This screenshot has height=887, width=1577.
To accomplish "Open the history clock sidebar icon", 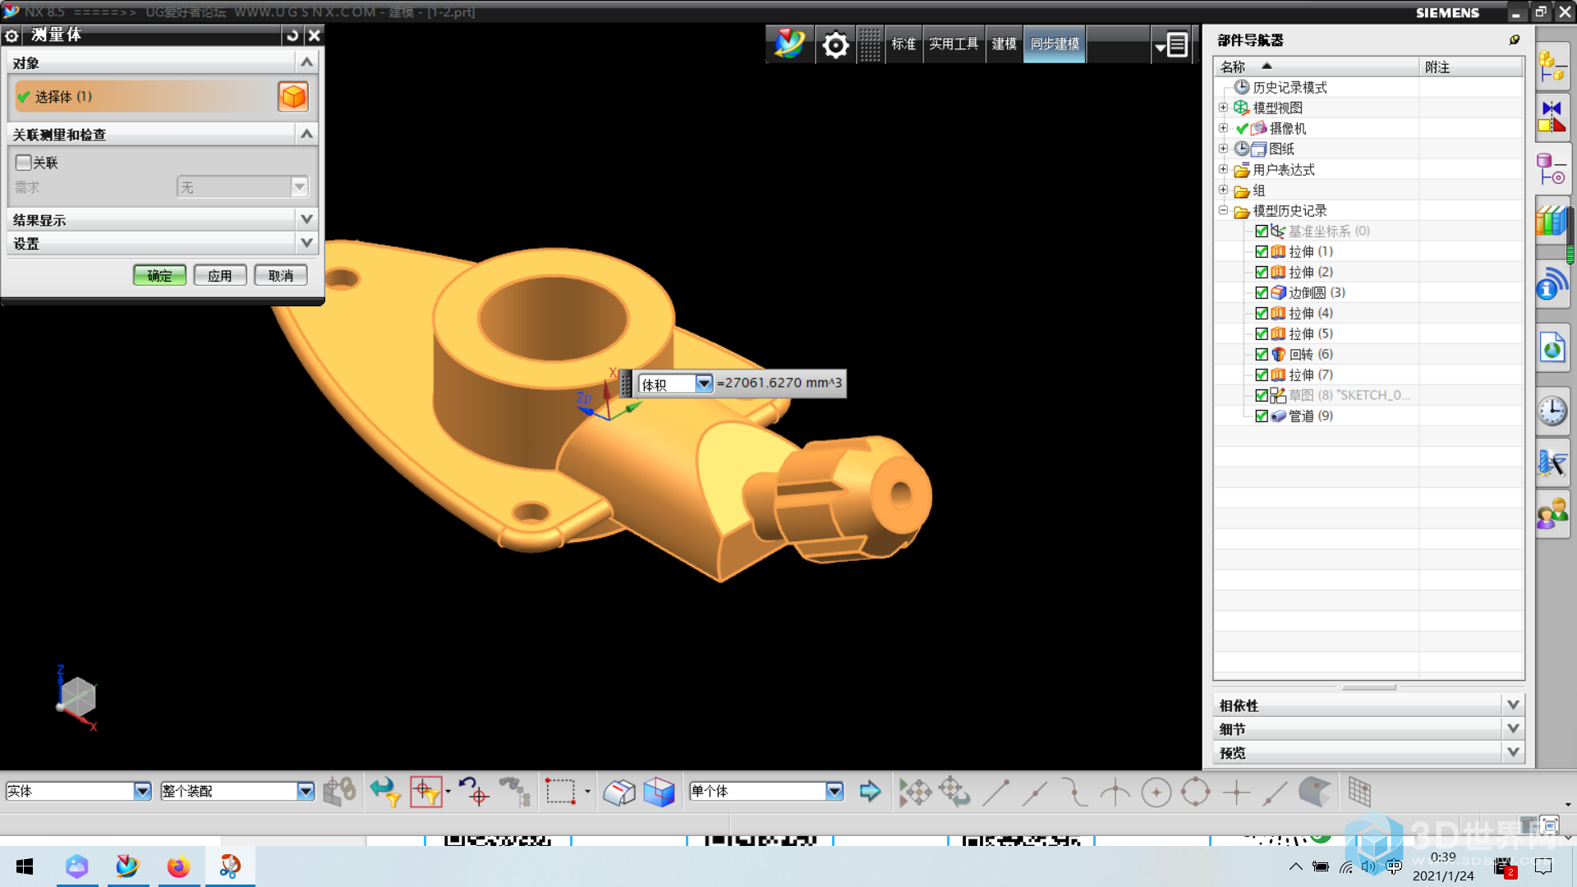I will 1552,410.
